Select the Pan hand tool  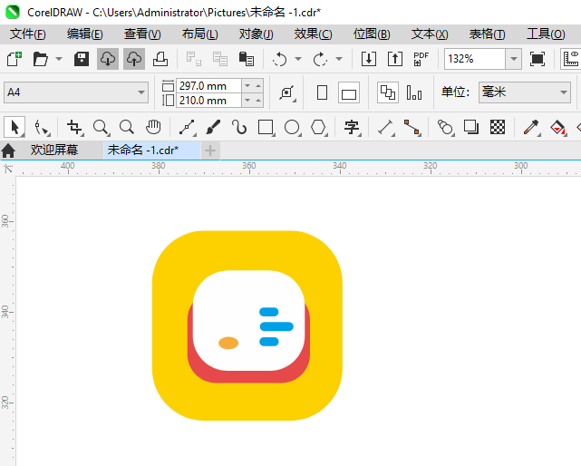click(x=153, y=127)
